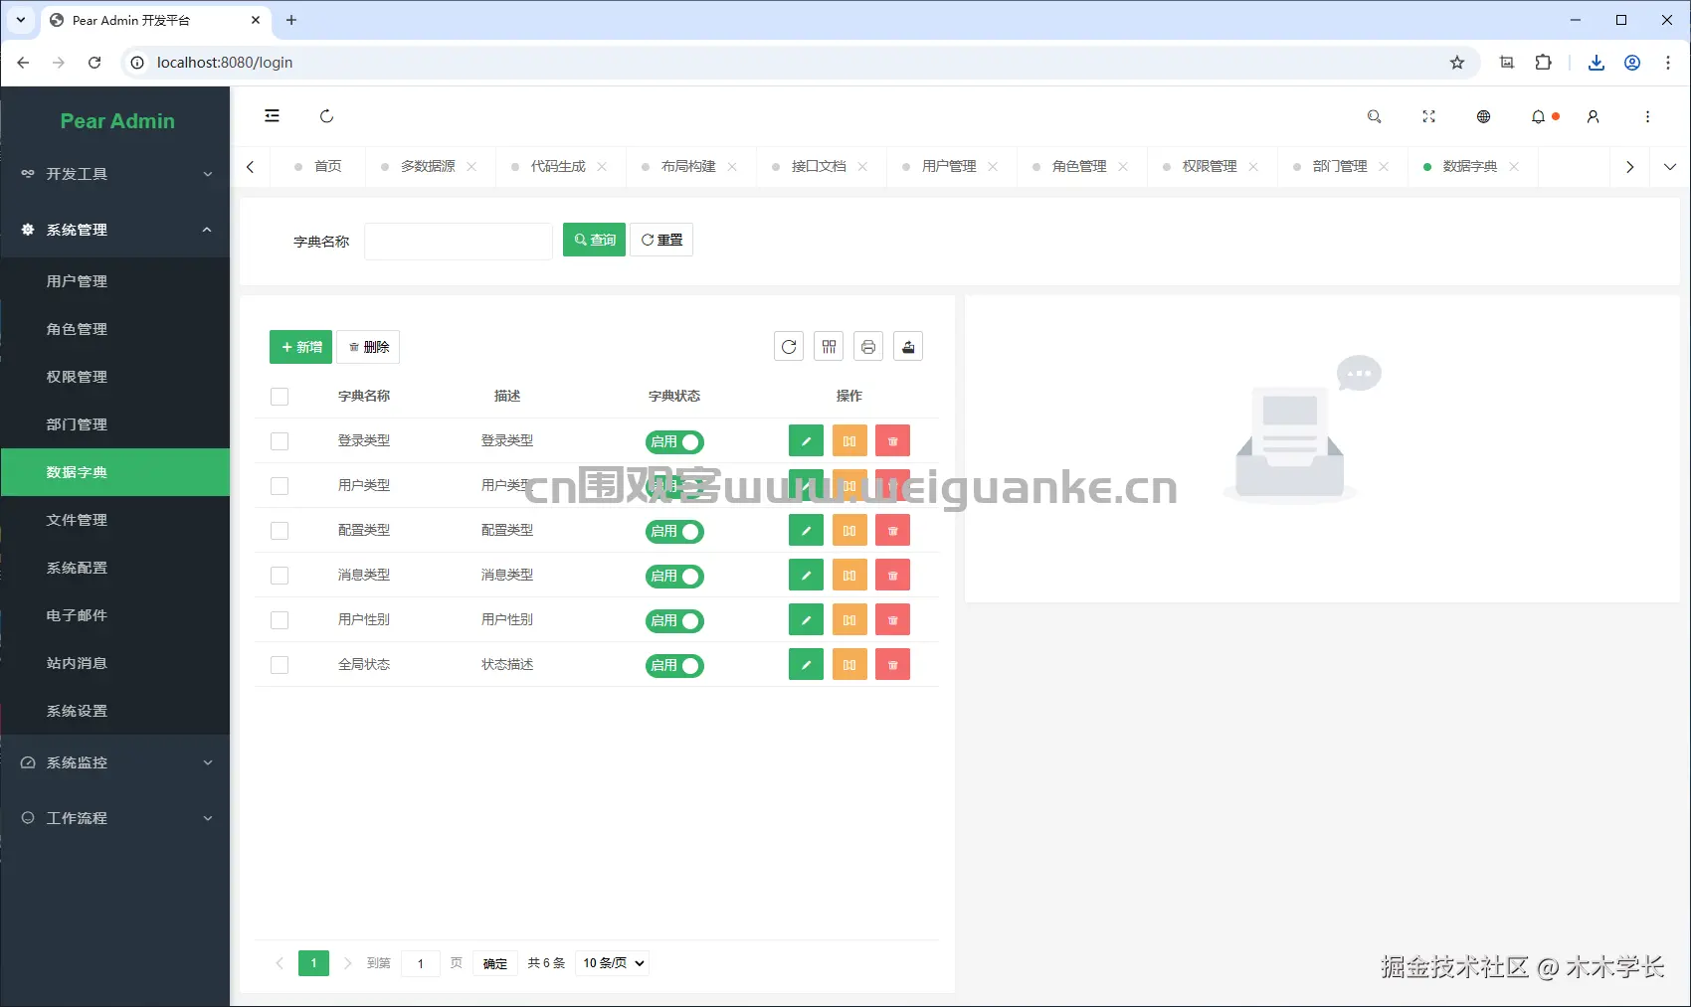This screenshot has height=1007, width=1691.
Task: Expand the 开发工具 sidebar group
Action: (115, 174)
